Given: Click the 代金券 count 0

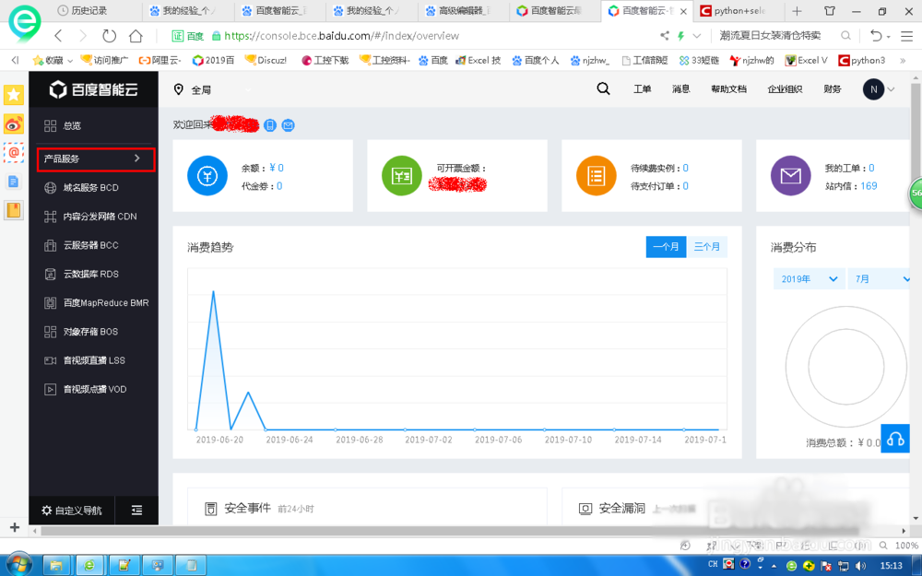Looking at the screenshot, I should coord(279,186).
